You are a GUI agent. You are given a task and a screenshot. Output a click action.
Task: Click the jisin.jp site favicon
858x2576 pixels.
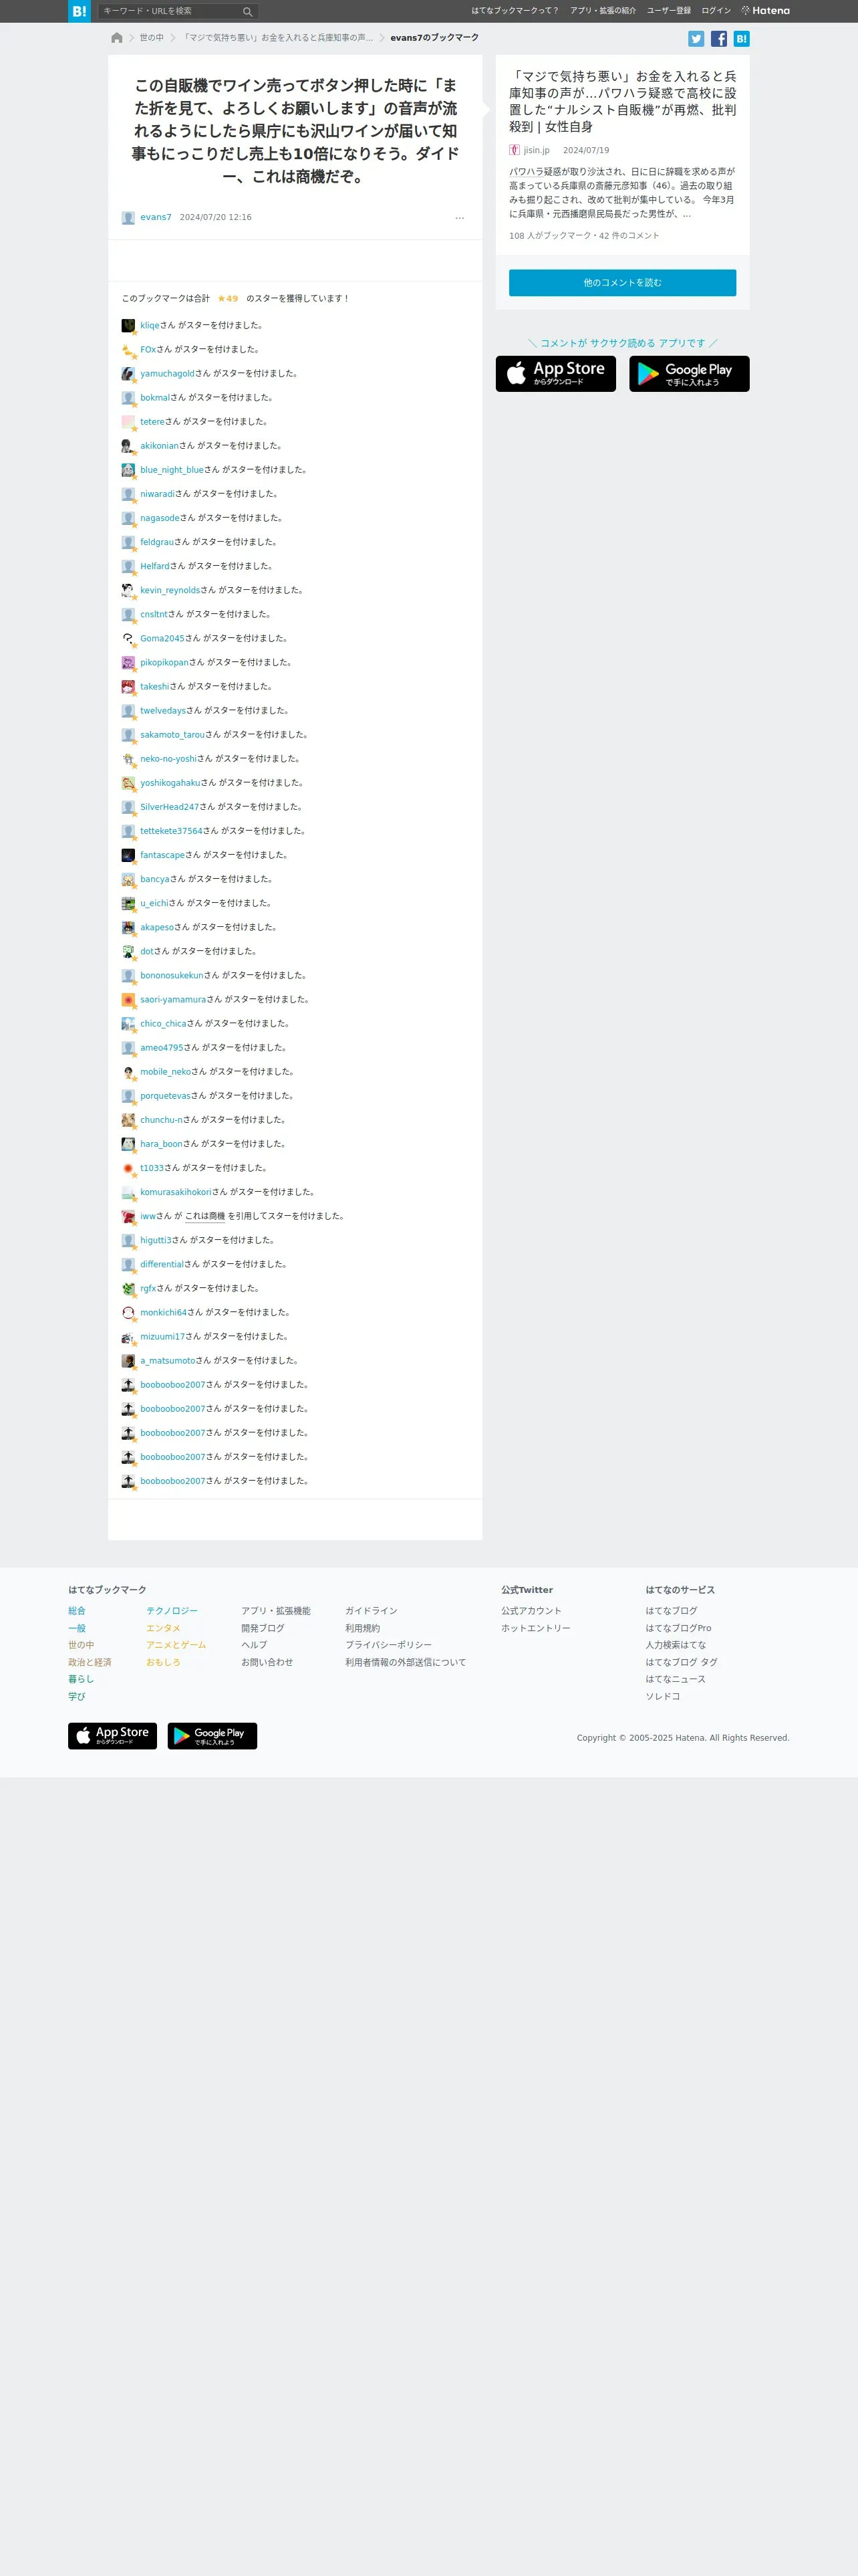(515, 150)
